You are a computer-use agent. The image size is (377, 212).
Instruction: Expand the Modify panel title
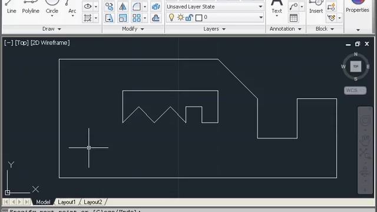pyautogui.click(x=133, y=29)
